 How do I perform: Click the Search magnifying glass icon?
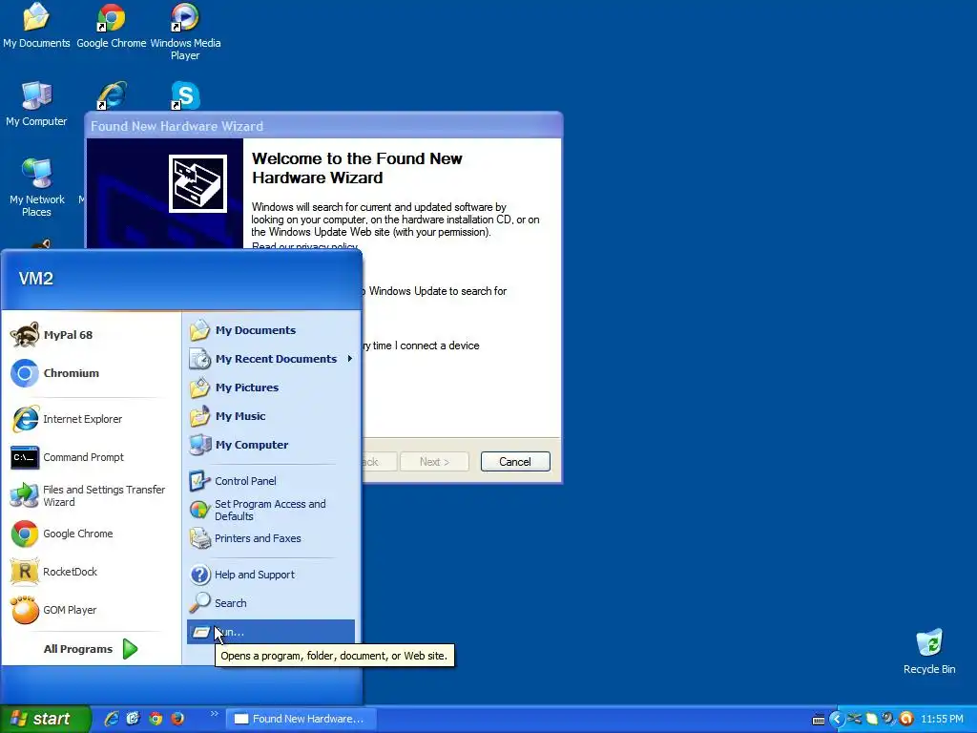(x=200, y=603)
